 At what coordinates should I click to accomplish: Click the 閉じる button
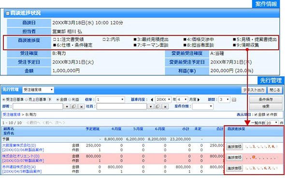275,90
